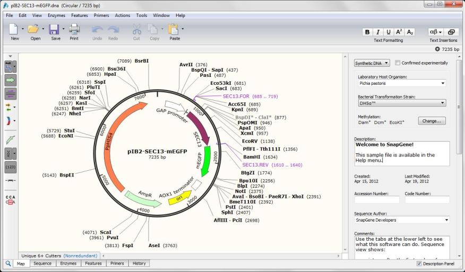Apply subscript formatting
The image size is (465, 272).
pos(410,32)
